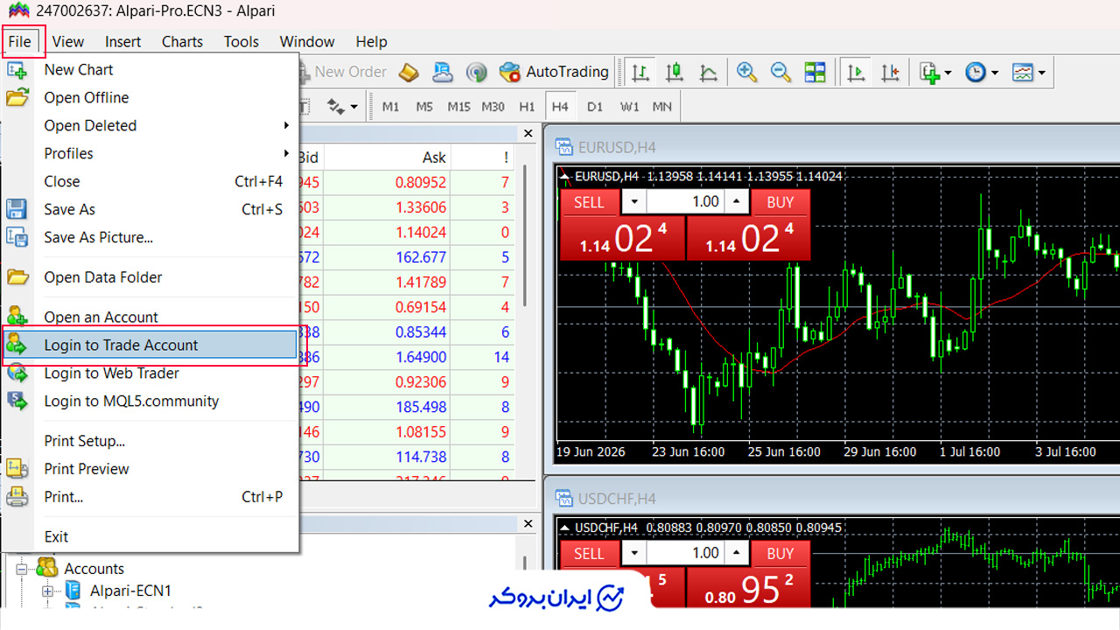Toggle chart auto scroll icon

857,72
